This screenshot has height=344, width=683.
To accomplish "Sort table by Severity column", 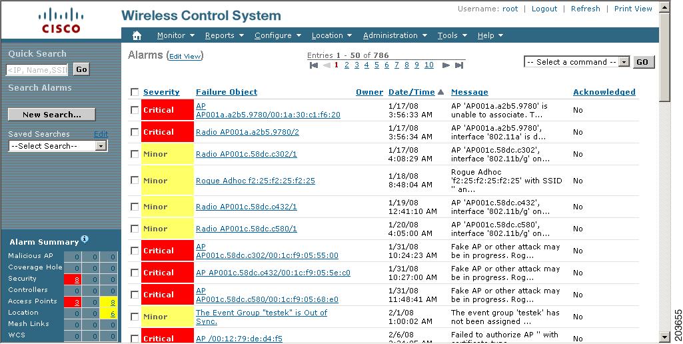I will 161,92.
